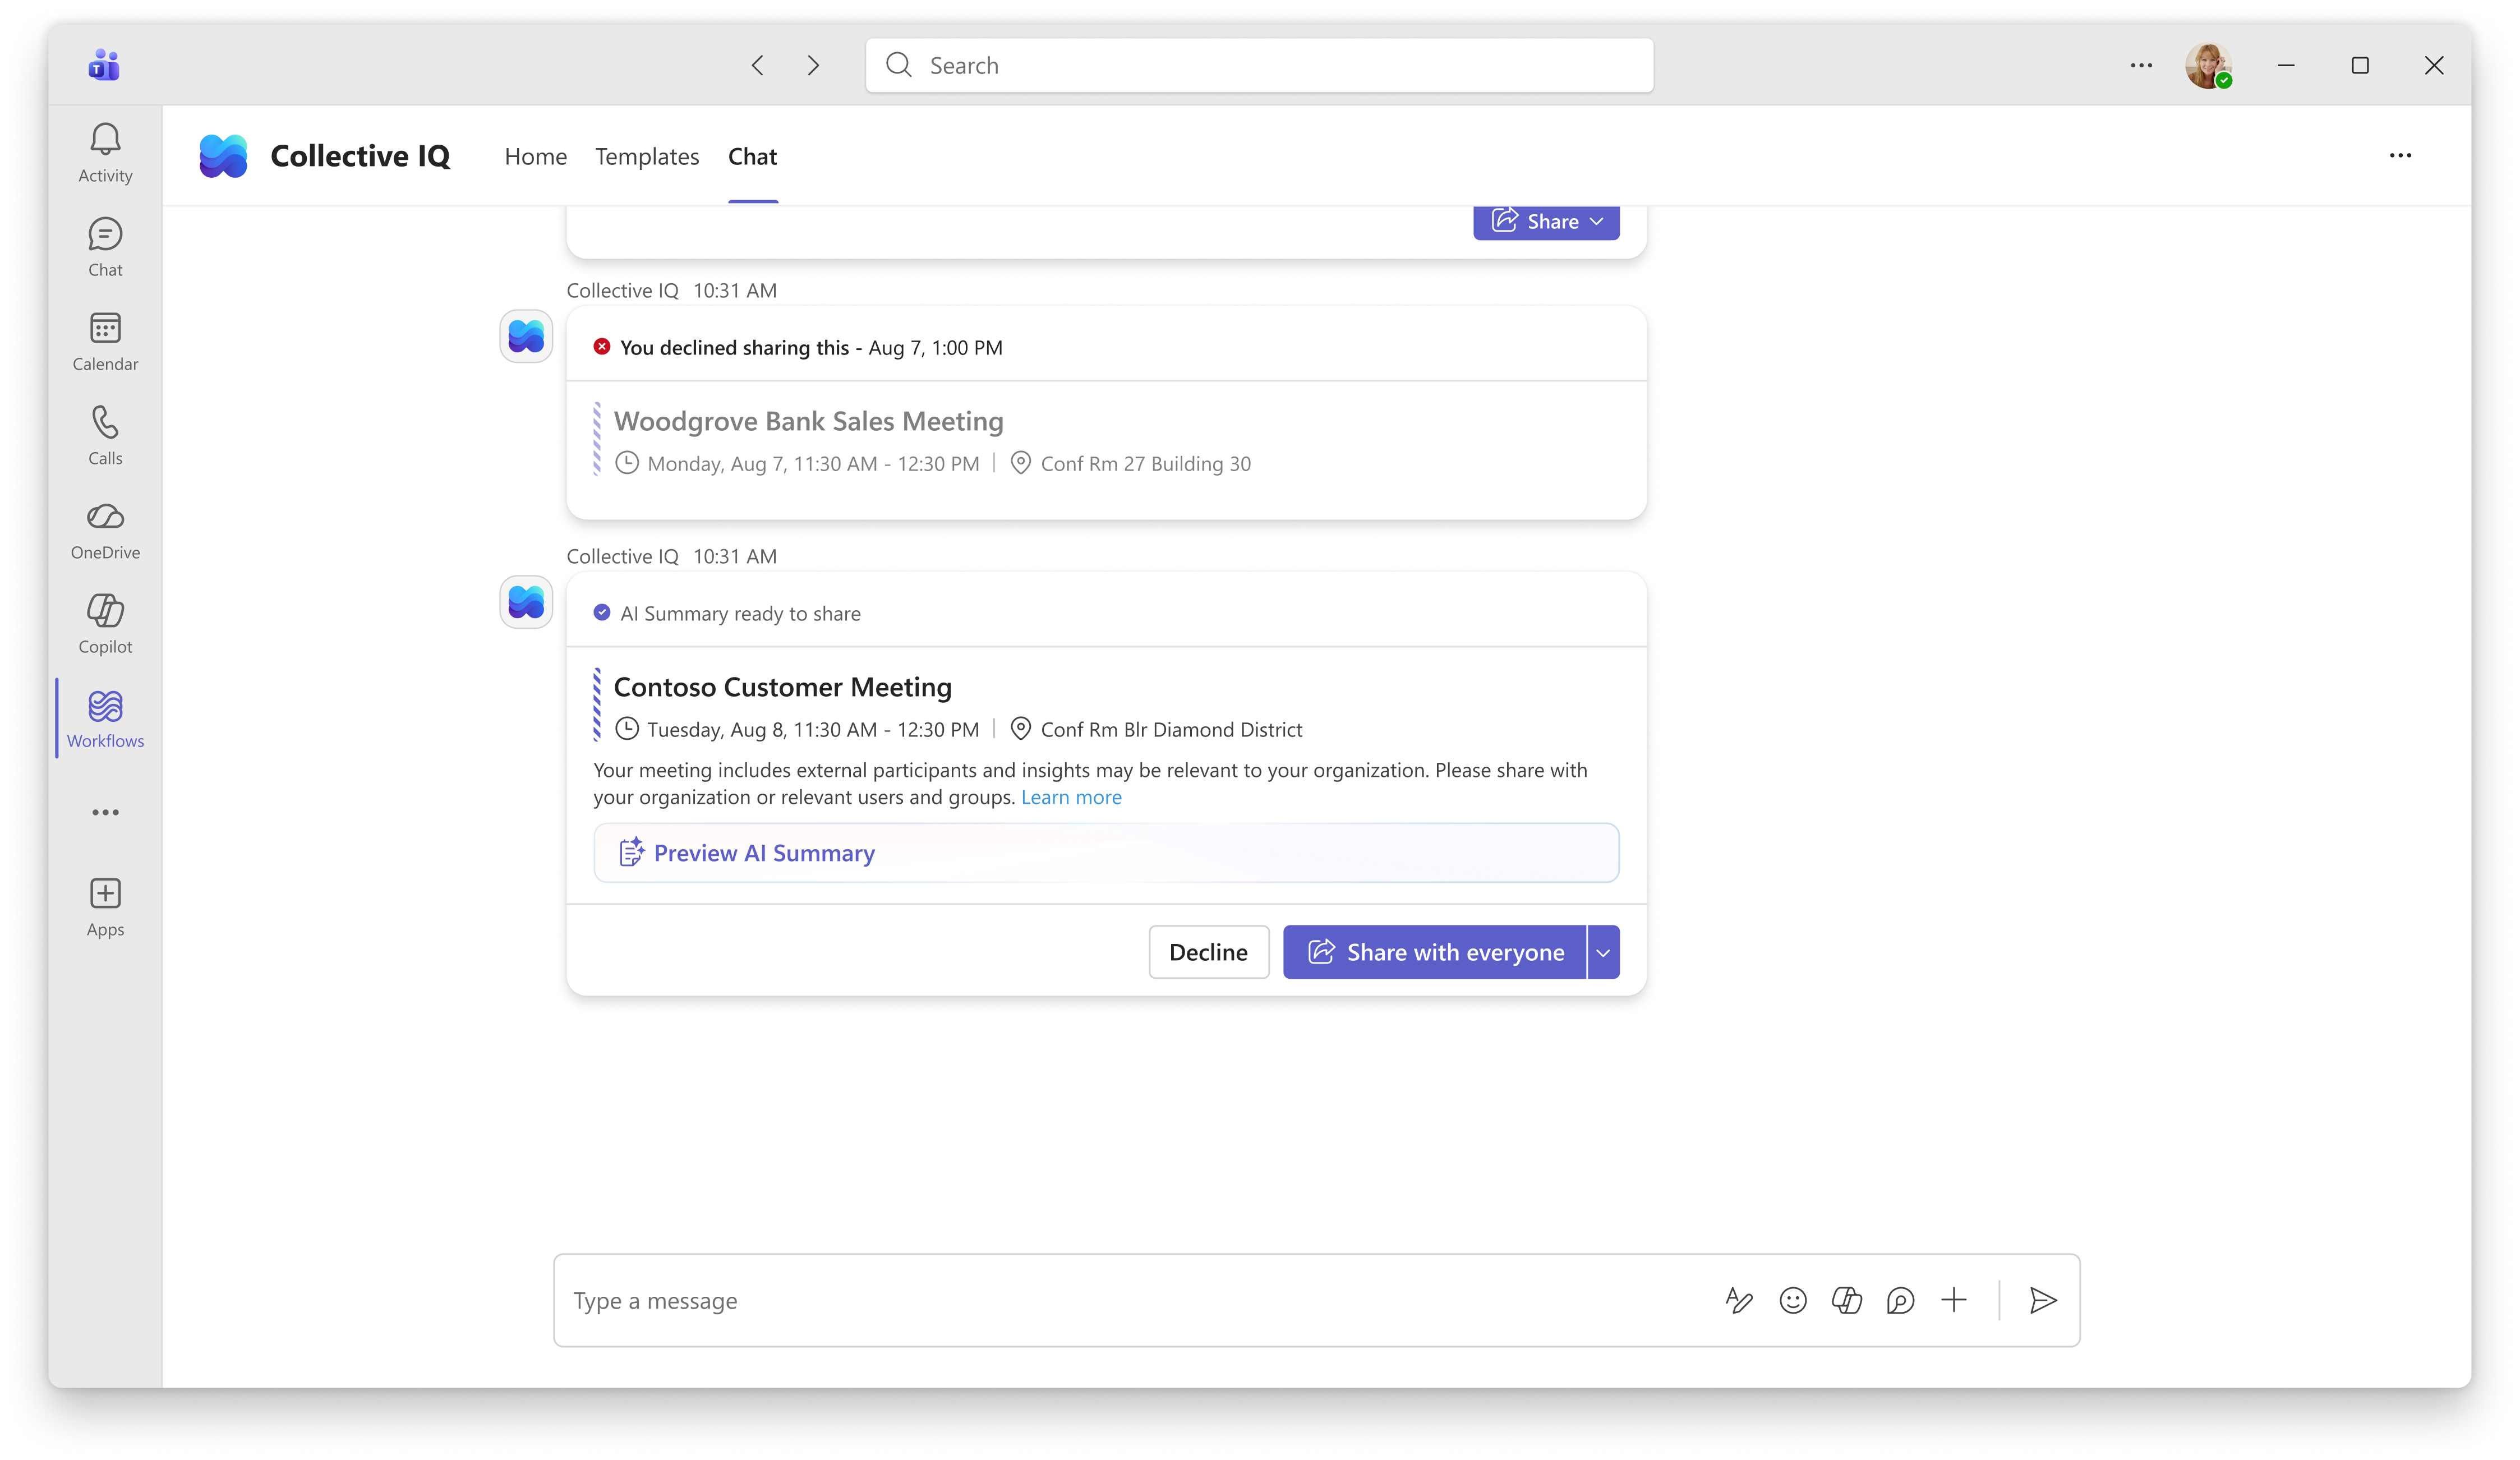Image resolution: width=2520 pixels, height=1460 pixels.
Task: Open Calls in the left sidebar
Action: (x=105, y=436)
